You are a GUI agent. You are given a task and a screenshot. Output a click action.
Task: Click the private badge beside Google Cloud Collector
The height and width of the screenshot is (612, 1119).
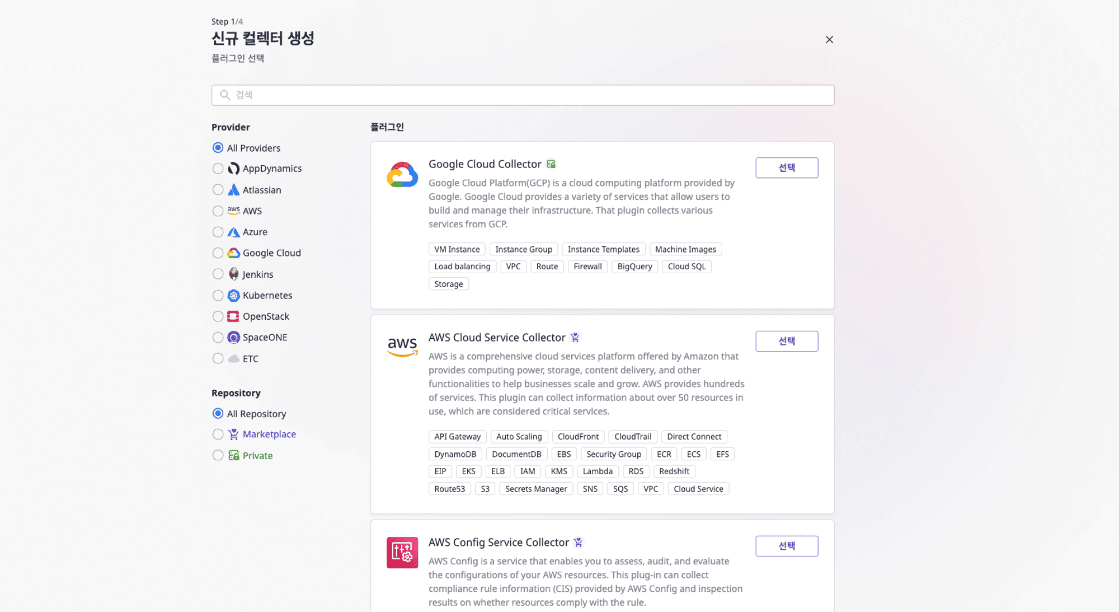(x=551, y=164)
